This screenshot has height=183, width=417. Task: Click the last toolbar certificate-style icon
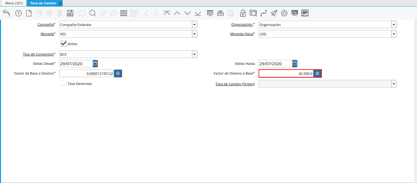[x=305, y=13]
